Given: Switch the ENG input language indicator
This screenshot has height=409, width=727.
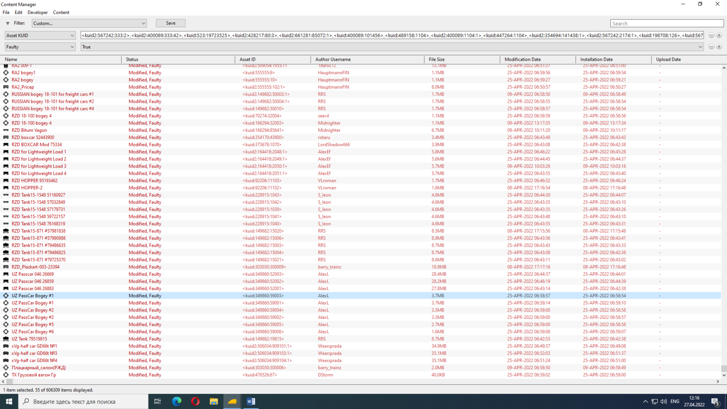Looking at the screenshot, I should 675,401.
